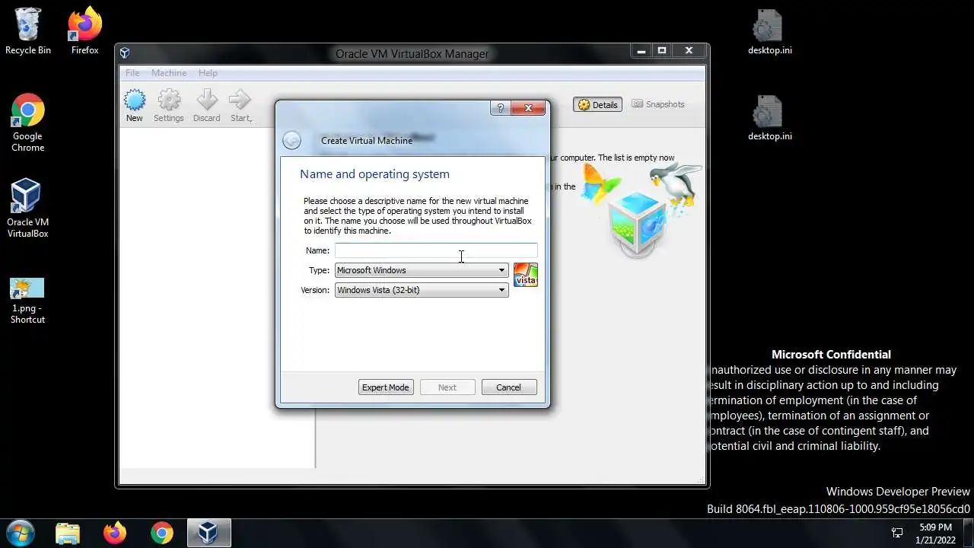
Task: Minimize the VirtualBox Manager window
Action: point(641,51)
